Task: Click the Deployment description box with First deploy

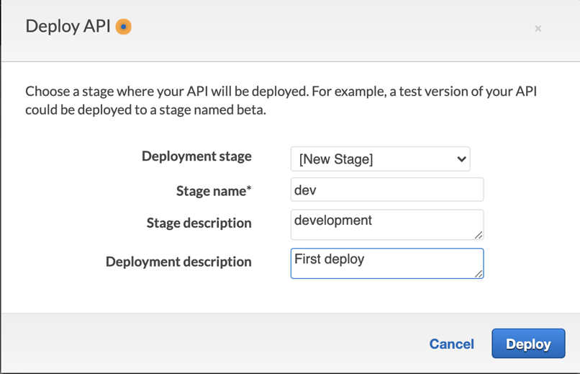Action: [x=386, y=264]
